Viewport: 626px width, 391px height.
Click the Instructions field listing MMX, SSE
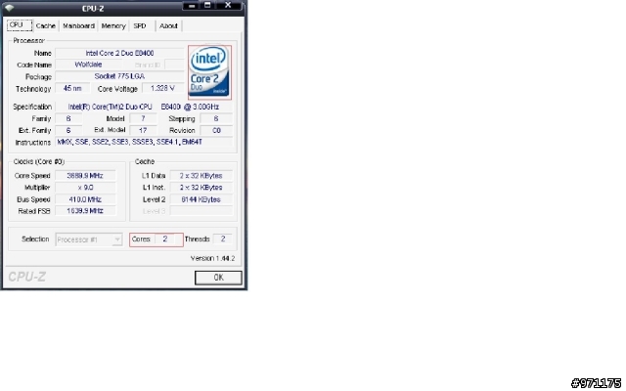(x=144, y=142)
